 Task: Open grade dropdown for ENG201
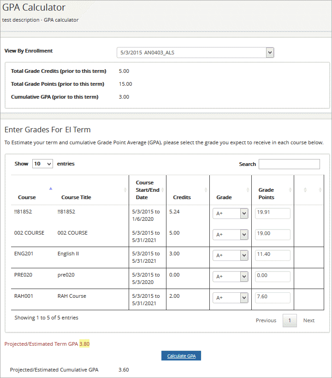230,255
